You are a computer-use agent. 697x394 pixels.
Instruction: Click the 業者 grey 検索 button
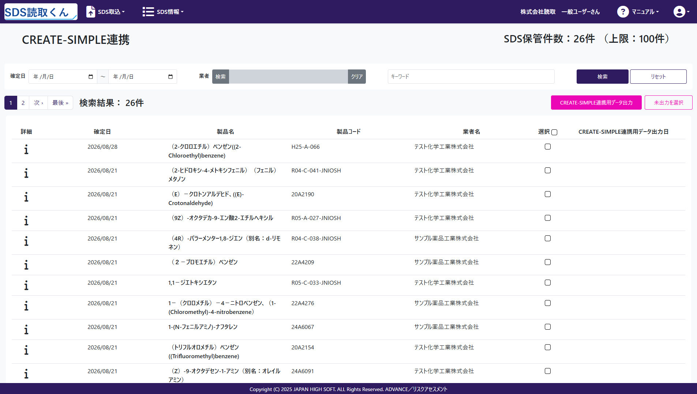click(x=221, y=76)
